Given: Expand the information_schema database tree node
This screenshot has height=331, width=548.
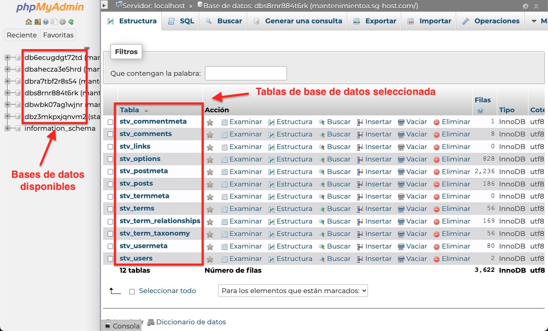Looking at the screenshot, I should (x=7, y=128).
